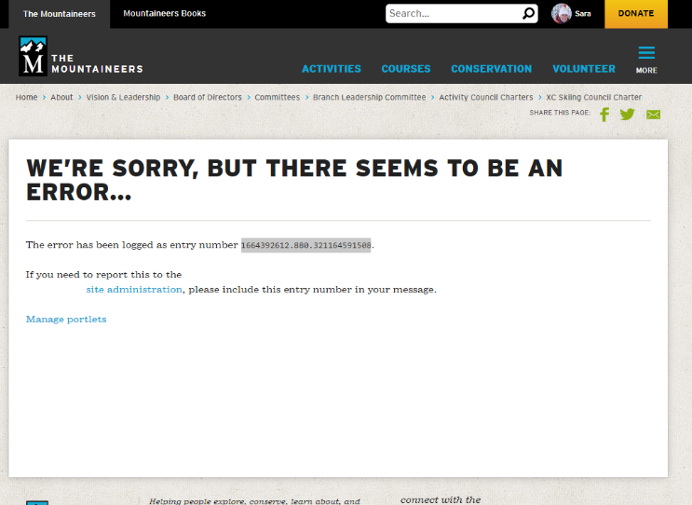Image resolution: width=692 pixels, height=505 pixels.
Task: Click The Mountaineers logo
Action: coord(80,57)
